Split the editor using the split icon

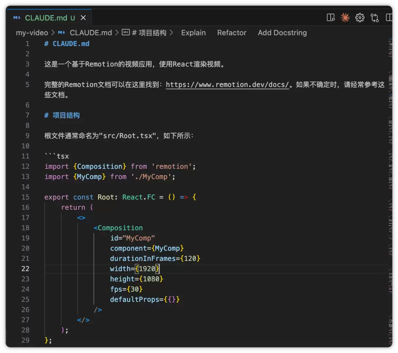coord(389,18)
